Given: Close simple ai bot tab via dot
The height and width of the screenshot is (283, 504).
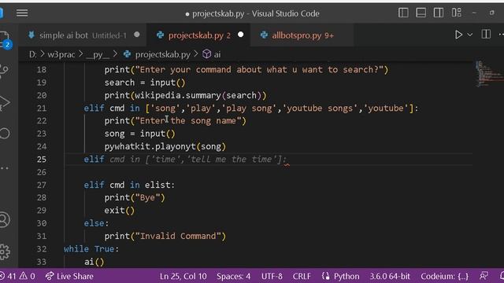Looking at the screenshot, I should tap(137, 35).
